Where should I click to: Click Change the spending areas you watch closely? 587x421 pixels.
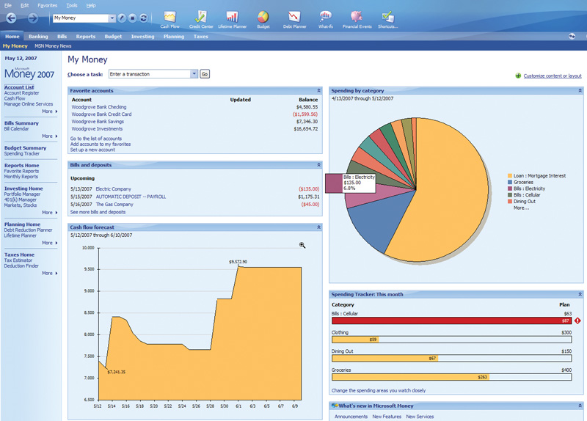378,390
